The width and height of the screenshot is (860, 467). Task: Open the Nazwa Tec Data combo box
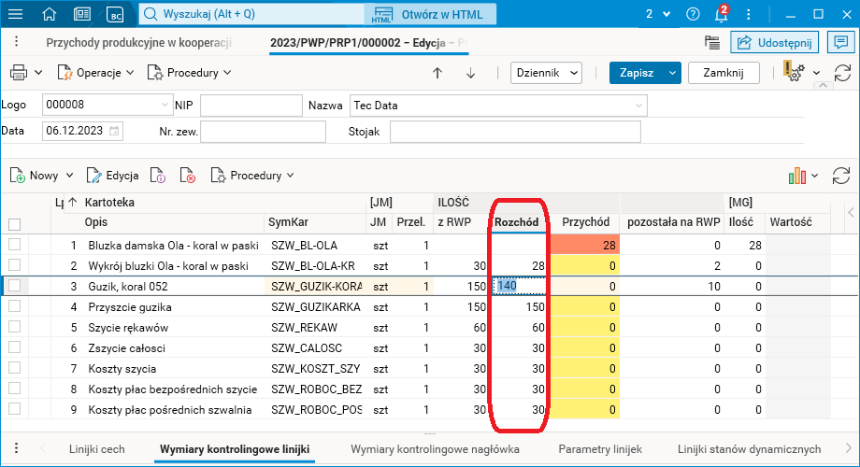coord(498,106)
